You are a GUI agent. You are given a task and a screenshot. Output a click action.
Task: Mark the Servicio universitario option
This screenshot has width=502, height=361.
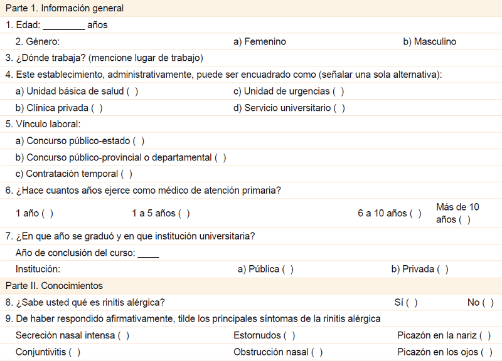coord(339,108)
